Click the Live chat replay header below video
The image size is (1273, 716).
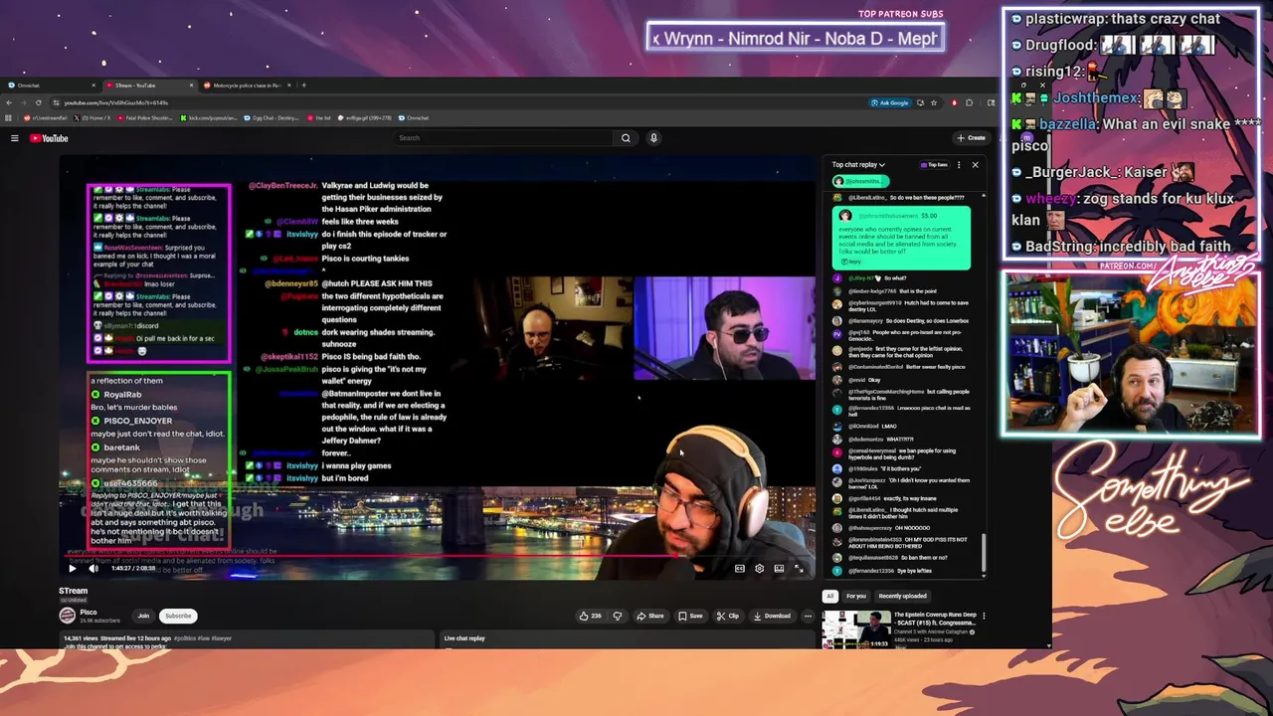464,638
